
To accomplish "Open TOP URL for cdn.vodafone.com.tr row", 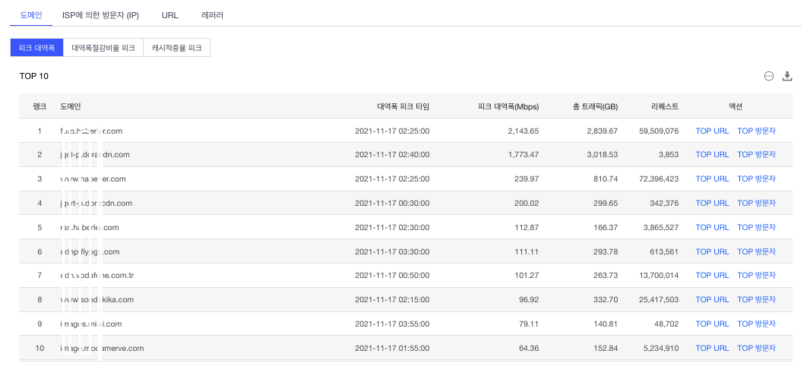I will pyautogui.click(x=712, y=276).
